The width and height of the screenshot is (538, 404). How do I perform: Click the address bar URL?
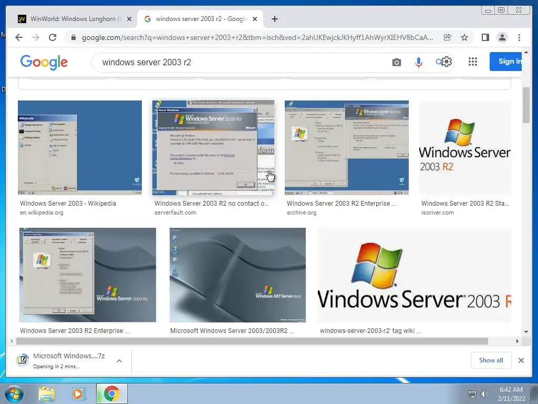click(x=257, y=37)
